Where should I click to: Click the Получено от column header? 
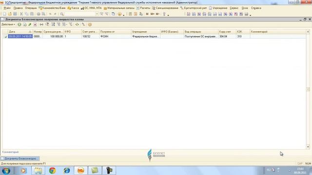[115, 32]
